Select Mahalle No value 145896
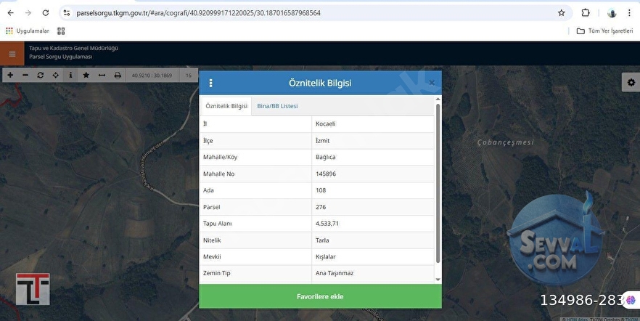The width and height of the screenshot is (640, 321). [x=373, y=174]
